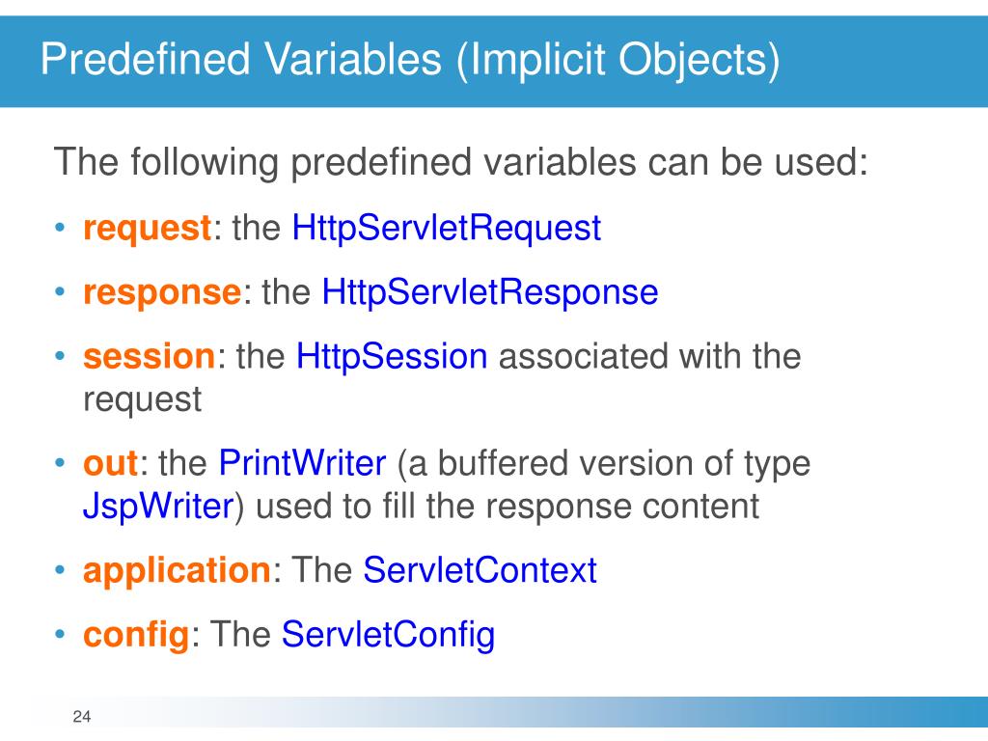Click the slide title 'Predefined Variables (Implicit Objects)'
Screen dimensions: 988x741
point(410,60)
